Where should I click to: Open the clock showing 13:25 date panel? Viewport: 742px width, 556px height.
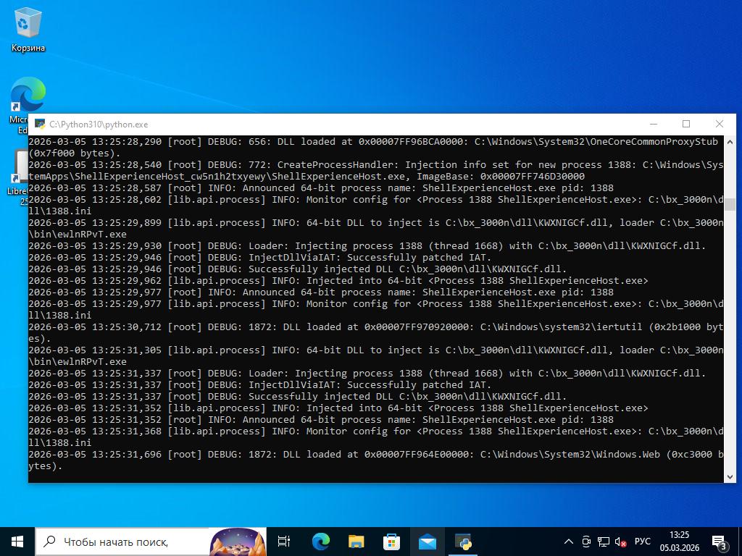pos(679,542)
